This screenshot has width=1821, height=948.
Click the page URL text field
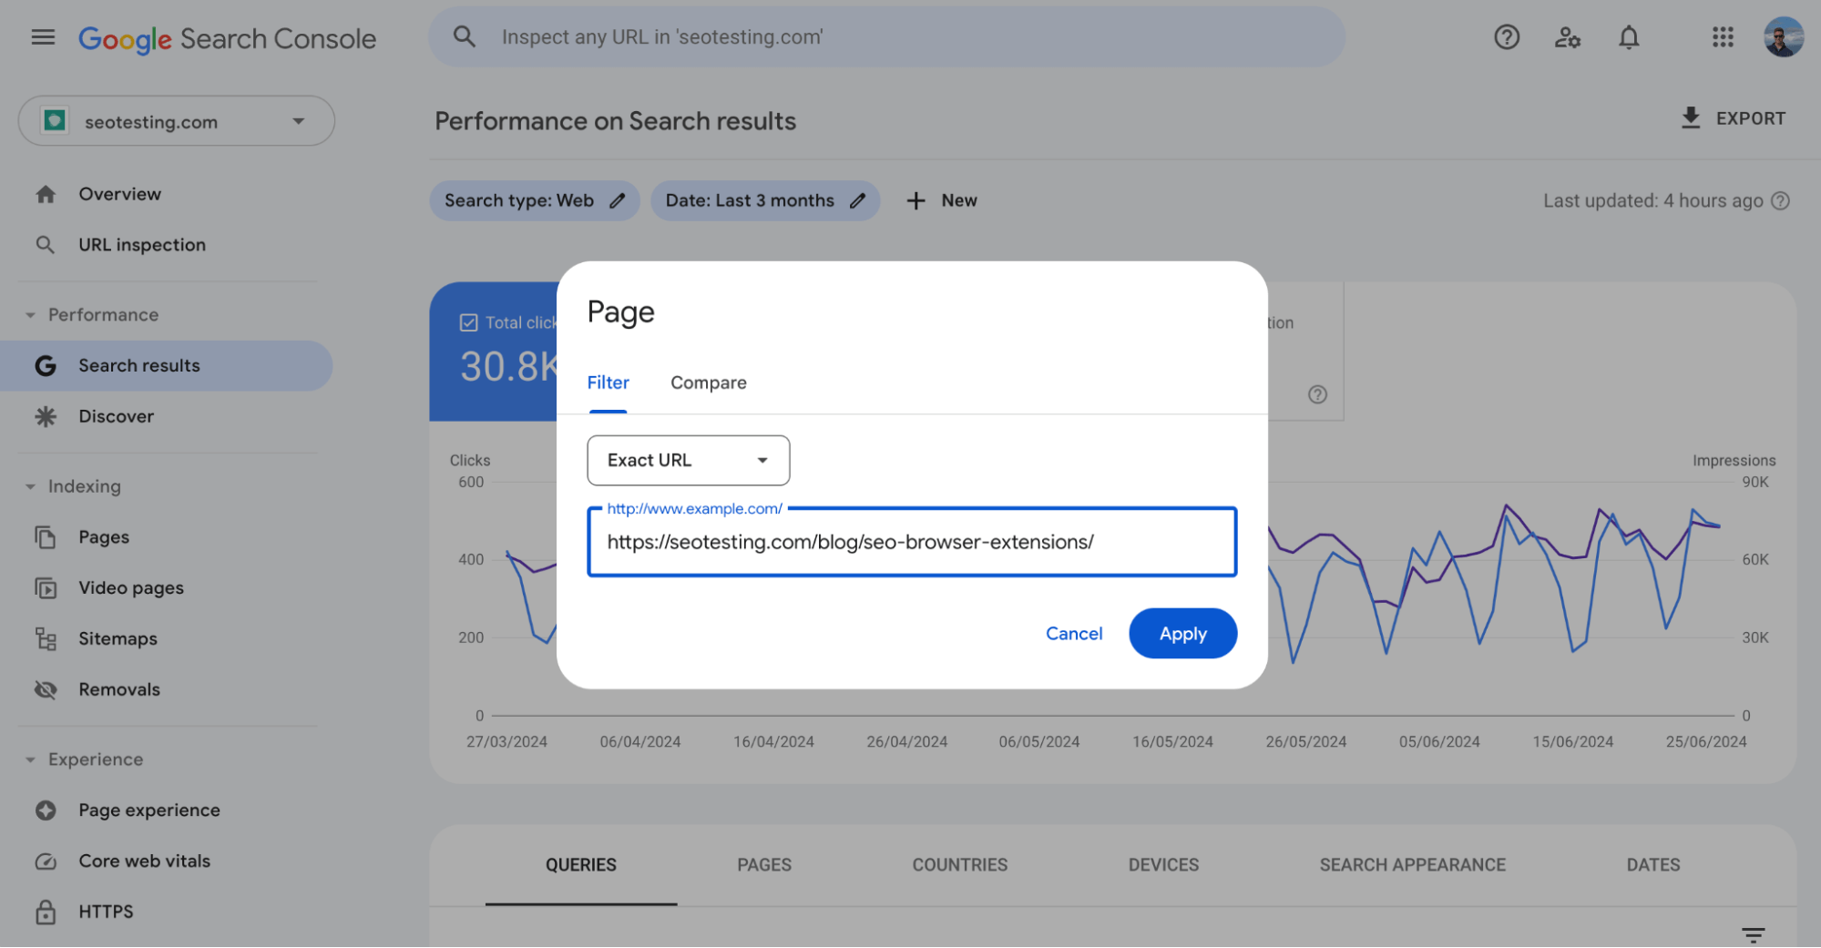pos(912,542)
